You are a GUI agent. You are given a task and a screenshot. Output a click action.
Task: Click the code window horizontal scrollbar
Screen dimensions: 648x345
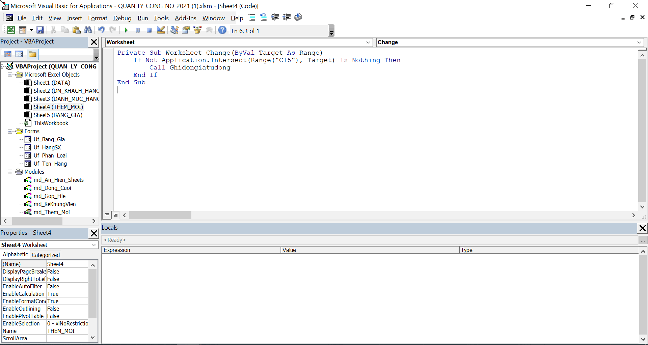tap(379, 215)
